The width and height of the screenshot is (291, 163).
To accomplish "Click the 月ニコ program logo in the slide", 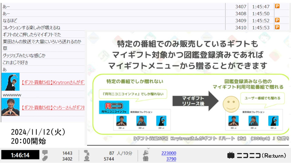I will tap(114, 107).
